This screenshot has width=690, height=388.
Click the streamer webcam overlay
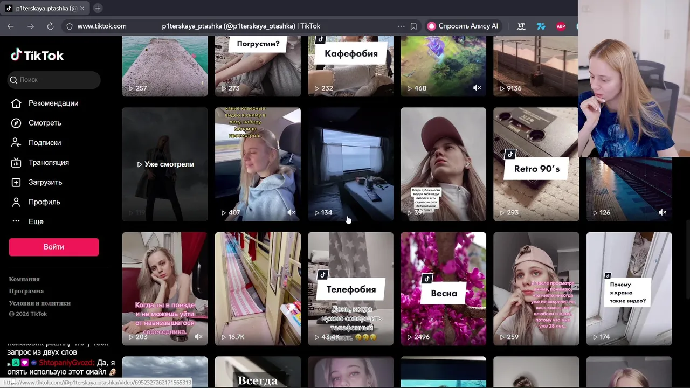point(634,78)
